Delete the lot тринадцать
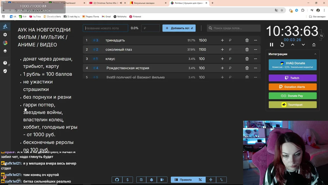328x185 pixels. click(247, 40)
